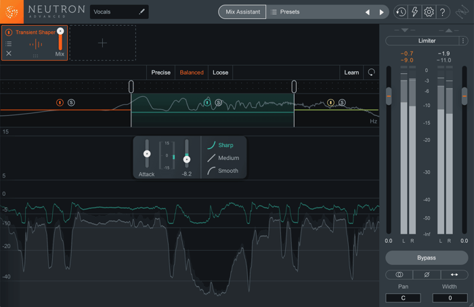474x307 pixels.
Task: Click the input meter down triangle
Action: [405, 30]
